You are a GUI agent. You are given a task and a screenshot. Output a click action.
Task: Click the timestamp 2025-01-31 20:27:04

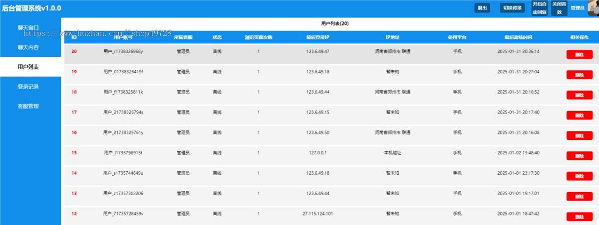518,72
